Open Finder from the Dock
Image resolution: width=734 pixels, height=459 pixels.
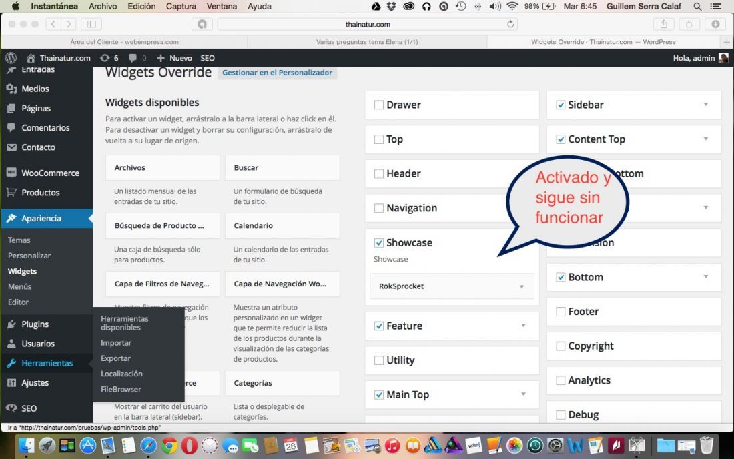pos(27,446)
